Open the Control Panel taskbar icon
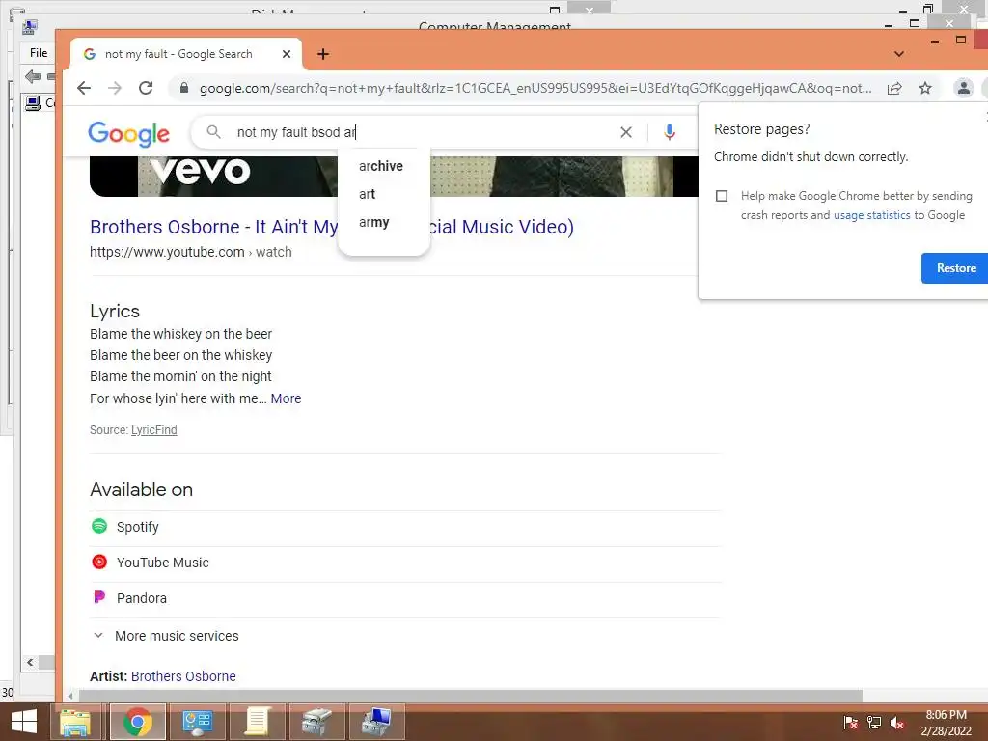 coord(197,722)
